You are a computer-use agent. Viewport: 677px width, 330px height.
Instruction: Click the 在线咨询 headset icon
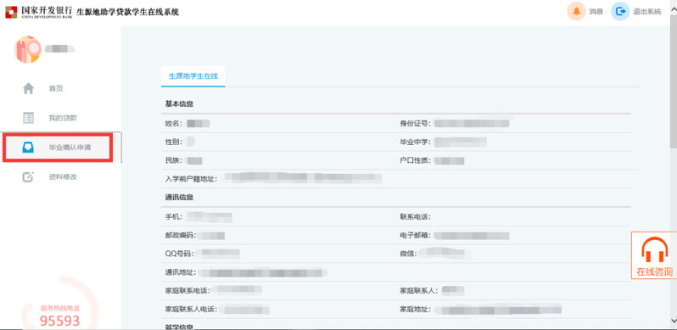coord(654,250)
